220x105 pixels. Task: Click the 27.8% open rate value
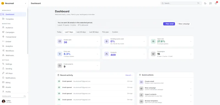click(x=161, y=41)
